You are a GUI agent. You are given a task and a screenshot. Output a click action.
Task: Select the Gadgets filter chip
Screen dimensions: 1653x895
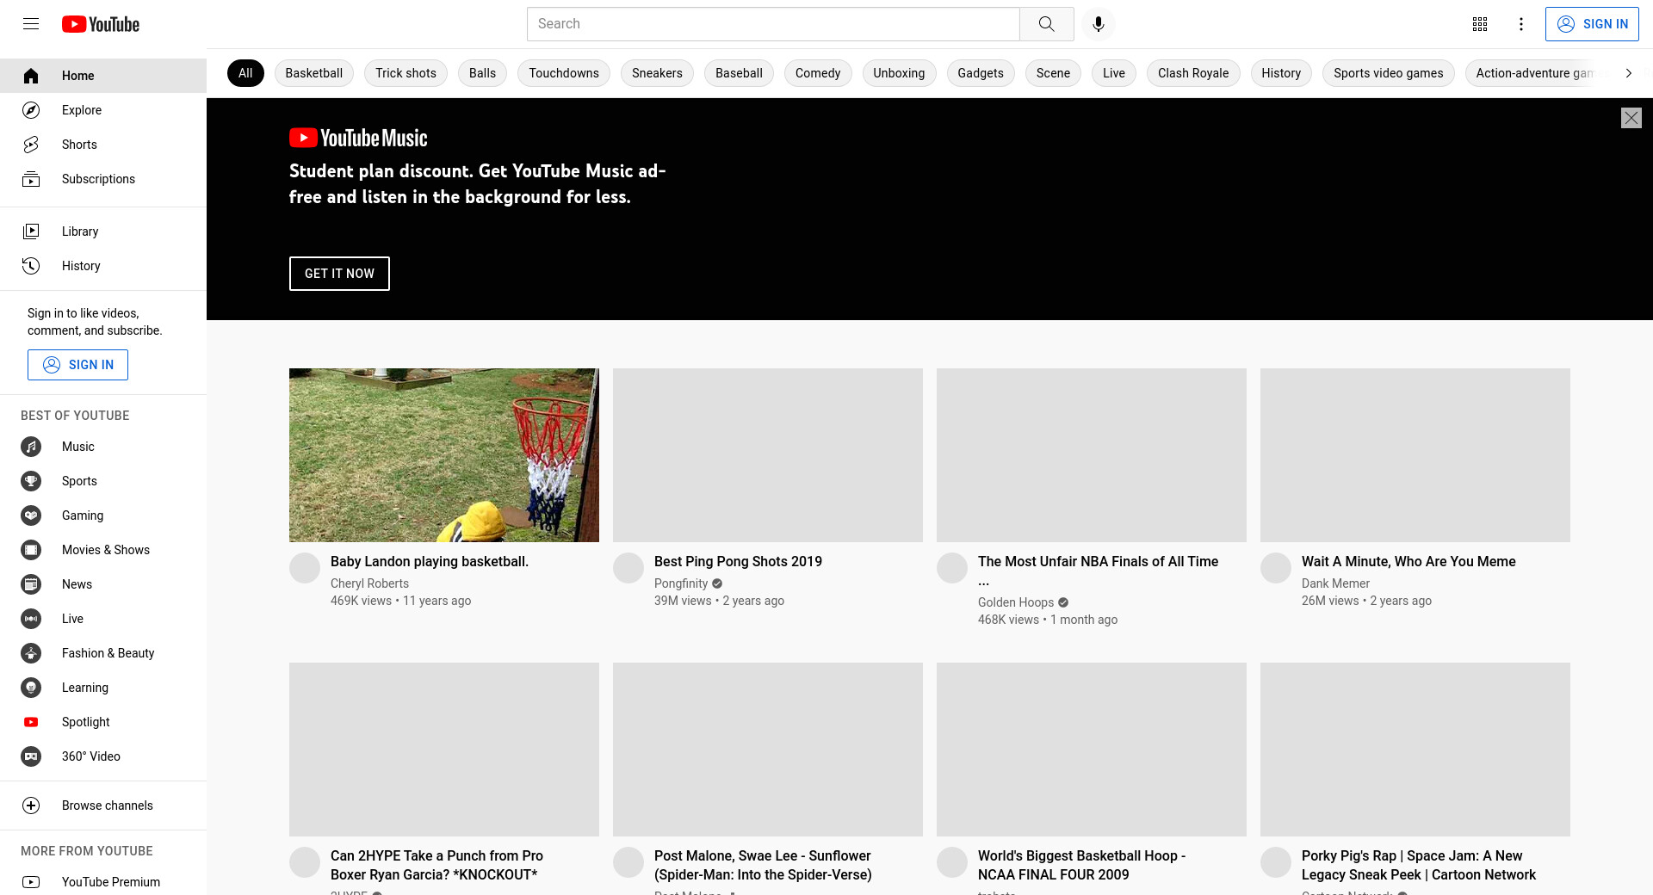click(x=981, y=73)
